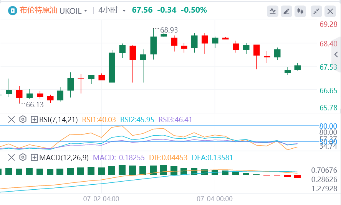
Task: Expand the side panel chevron at right edge
Action: (336, 54)
